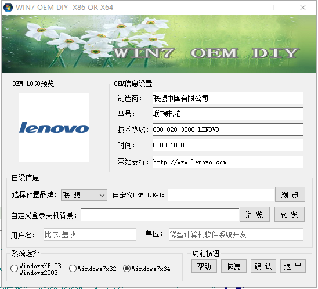
Task: Click the Windows orb icon in title bar
Action: (x=8, y=8)
